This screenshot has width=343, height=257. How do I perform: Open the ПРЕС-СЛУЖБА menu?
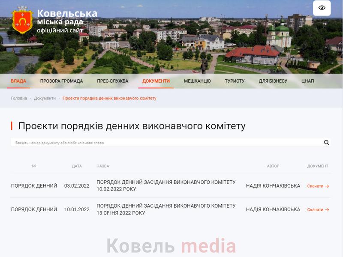(x=112, y=81)
